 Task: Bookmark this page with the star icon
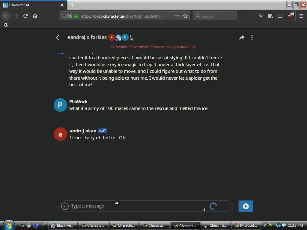coord(185,16)
